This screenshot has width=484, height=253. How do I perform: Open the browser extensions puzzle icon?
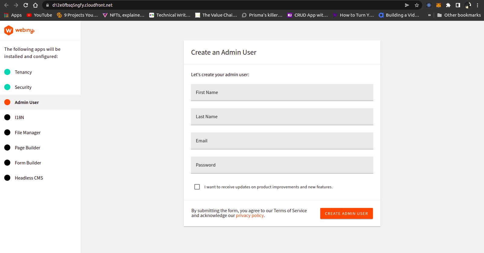pos(448,5)
